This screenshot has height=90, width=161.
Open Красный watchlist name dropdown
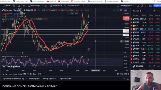click(x=138, y=11)
